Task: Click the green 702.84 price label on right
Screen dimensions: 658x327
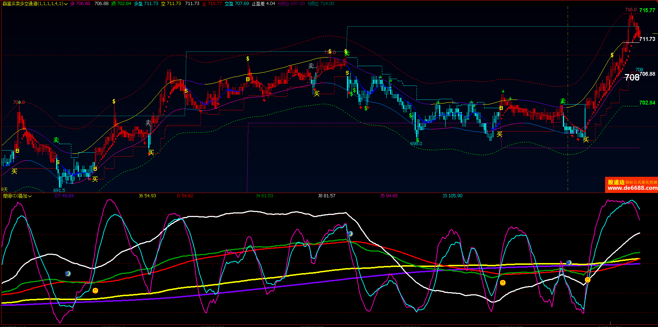Action: click(647, 103)
